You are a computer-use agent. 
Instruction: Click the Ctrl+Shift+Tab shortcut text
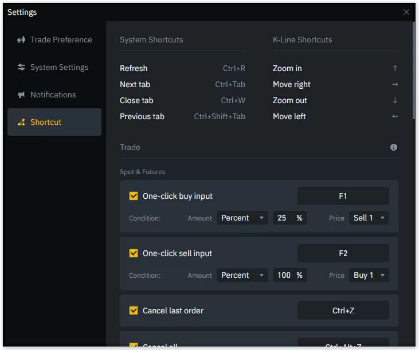click(x=220, y=116)
